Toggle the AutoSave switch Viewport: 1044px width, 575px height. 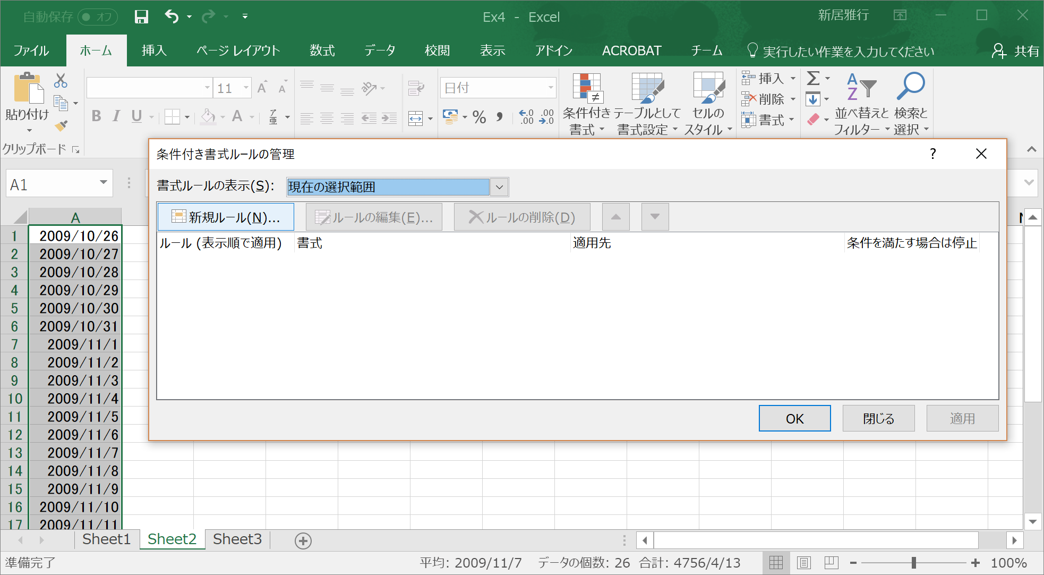tap(97, 17)
